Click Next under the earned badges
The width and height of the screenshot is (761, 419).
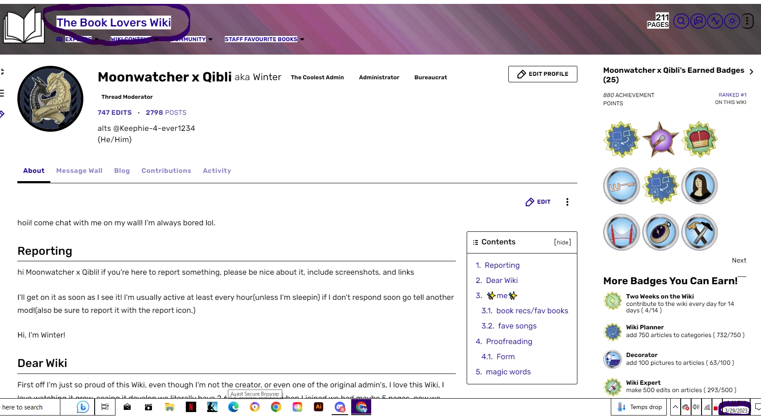739,260
